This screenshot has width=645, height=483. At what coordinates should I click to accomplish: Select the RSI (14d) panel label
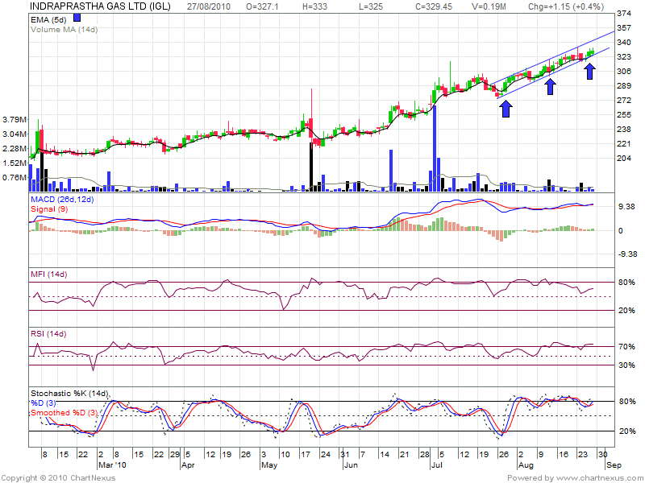50,333
